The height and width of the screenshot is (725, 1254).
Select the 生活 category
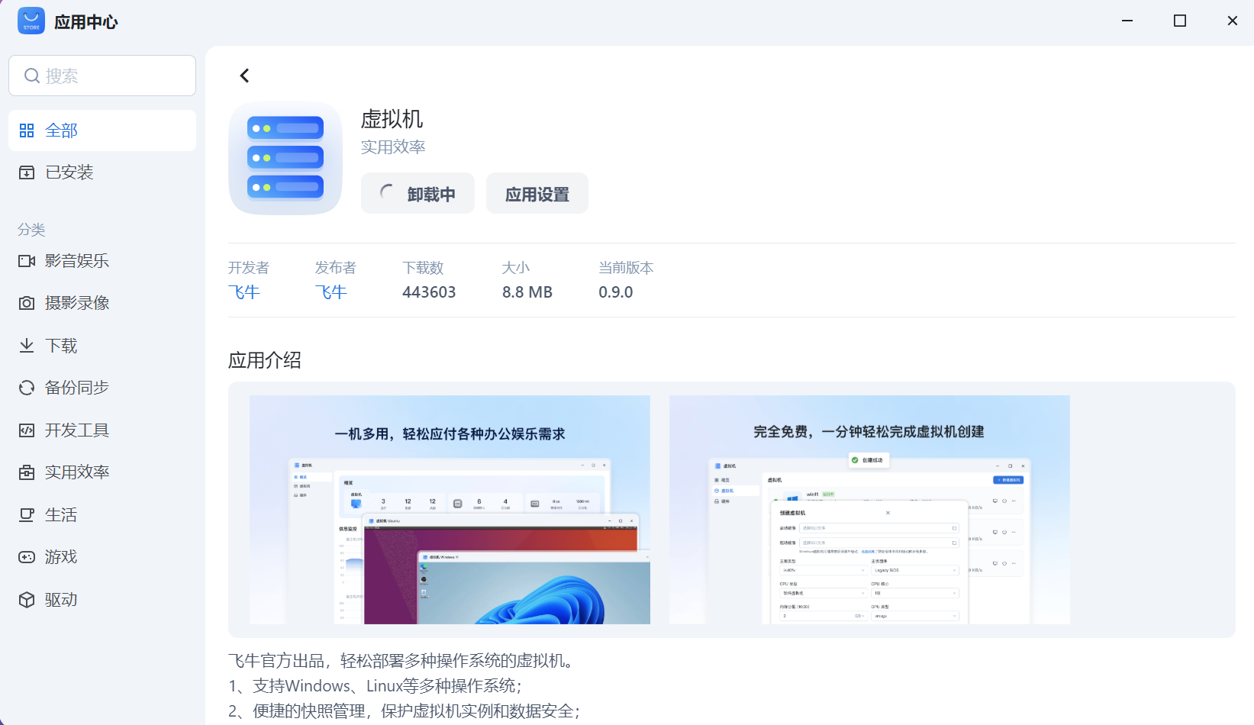coord(61,515)
